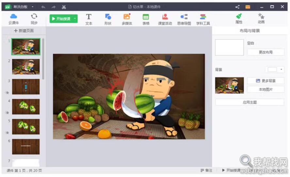Click the slide panel scrollbar
The height and width of the screenshot is (177, 290).
[x=43, y=59]
